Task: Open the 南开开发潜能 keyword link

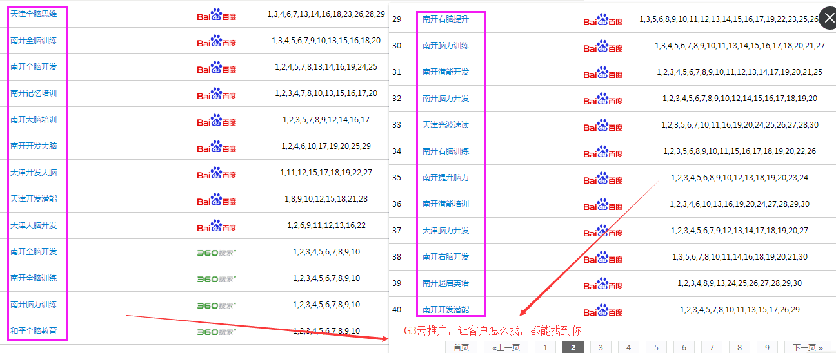Action: (x=446, y=310)
